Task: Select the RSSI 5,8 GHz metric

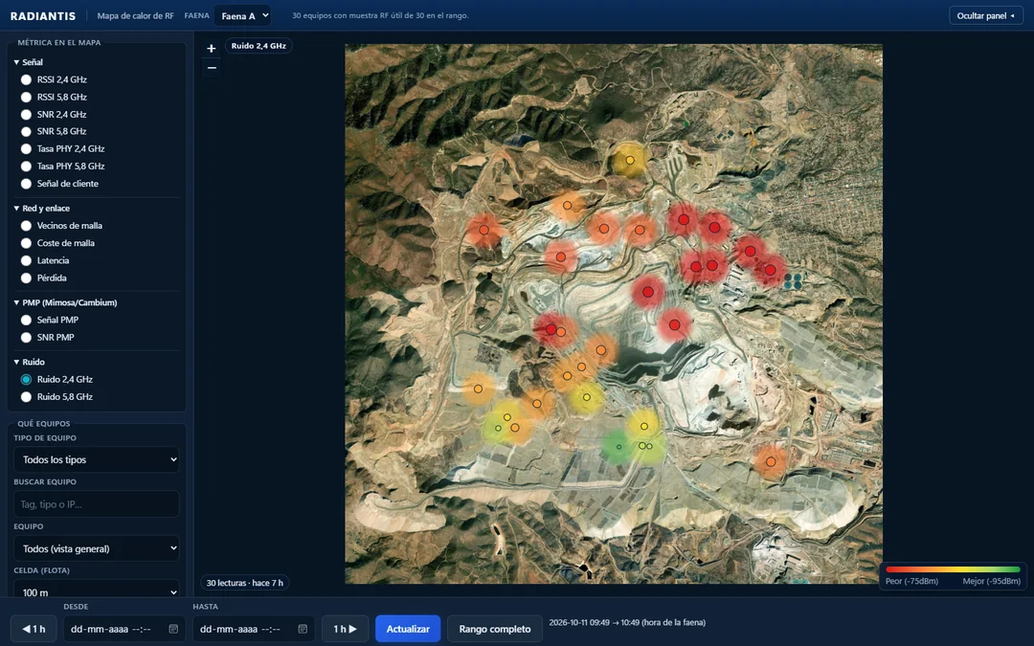Action: tap(26, 97)
